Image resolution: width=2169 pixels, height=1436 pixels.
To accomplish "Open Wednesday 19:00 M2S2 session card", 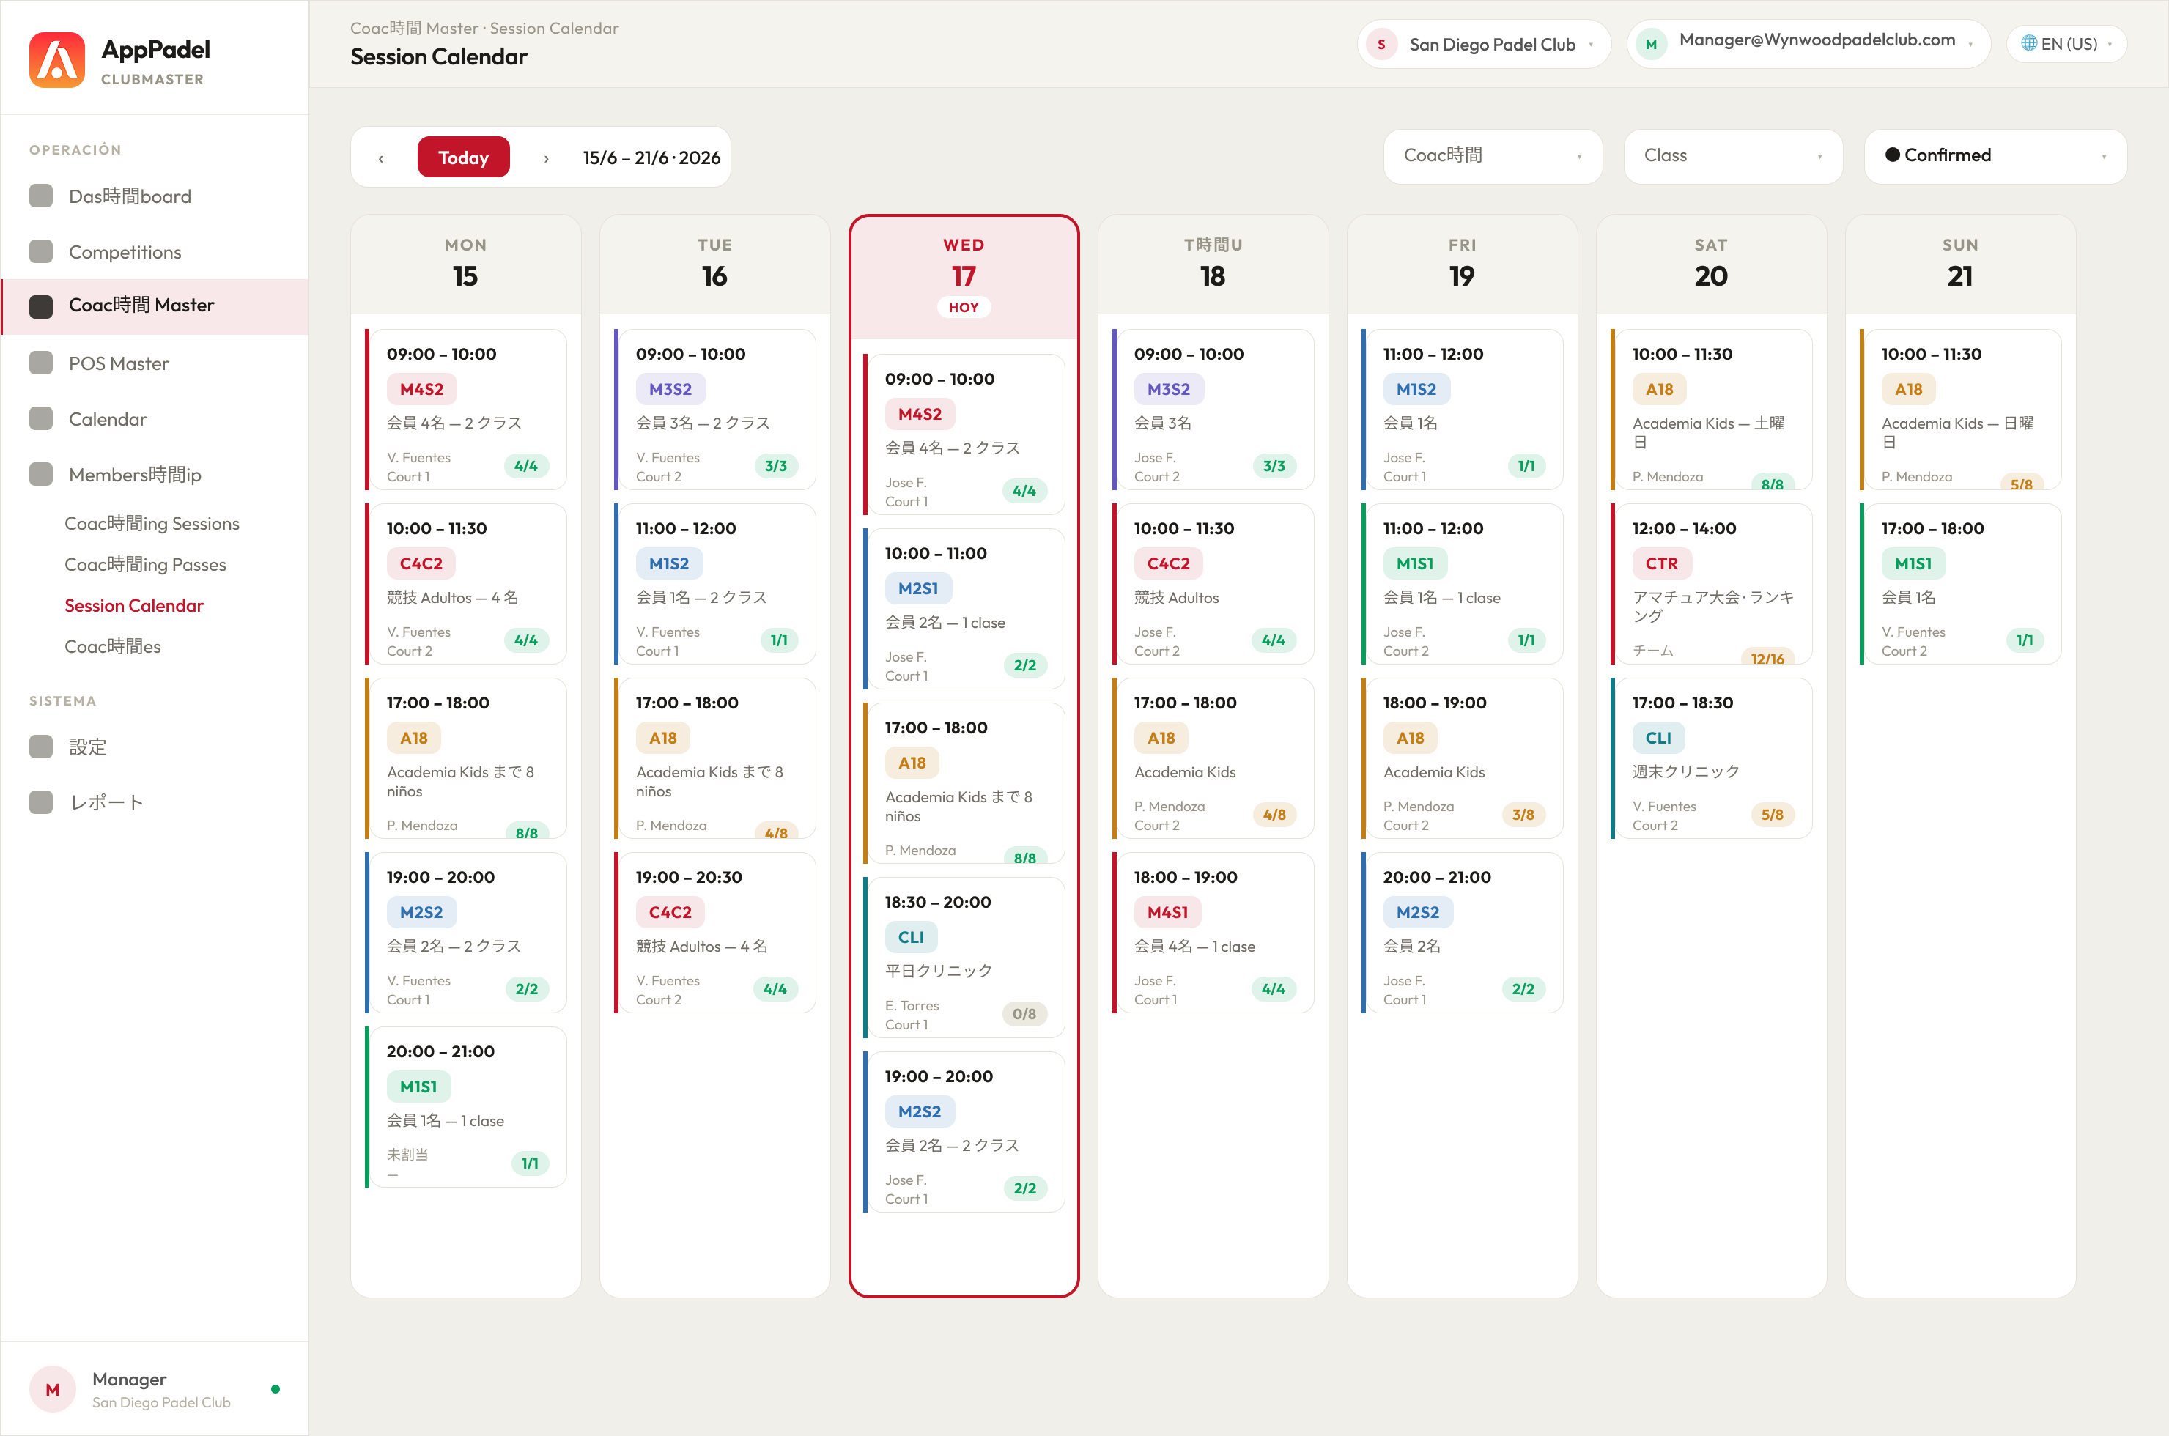I will [964, 1132].
